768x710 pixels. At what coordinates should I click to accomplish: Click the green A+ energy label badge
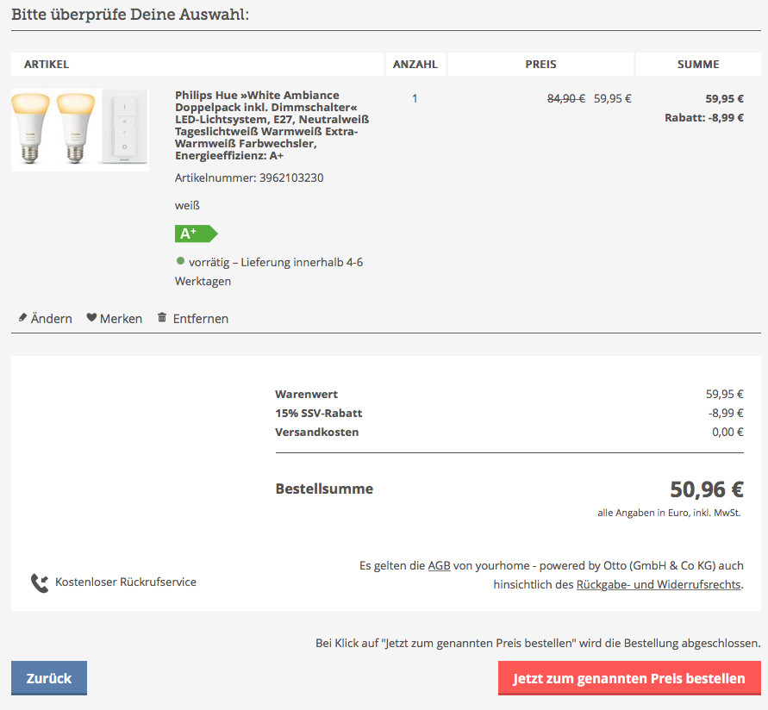tap(196, 234)
